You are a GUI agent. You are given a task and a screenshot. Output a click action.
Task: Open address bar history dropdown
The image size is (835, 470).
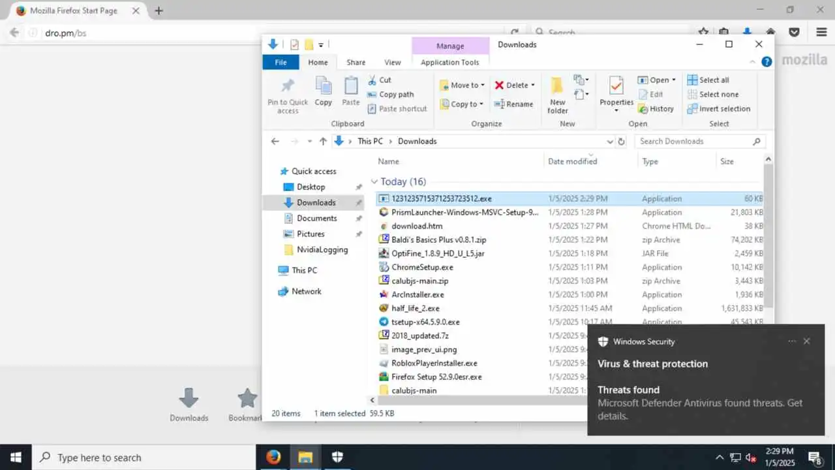coord(610,141)
